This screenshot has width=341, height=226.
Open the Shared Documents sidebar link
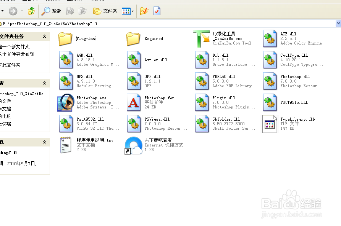click(x=6, y=108)
